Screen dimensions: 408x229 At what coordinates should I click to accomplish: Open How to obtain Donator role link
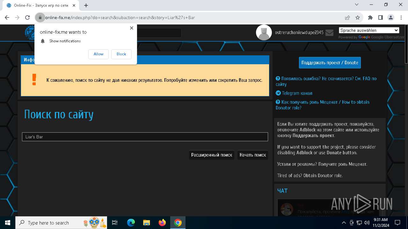click(323, 105)
